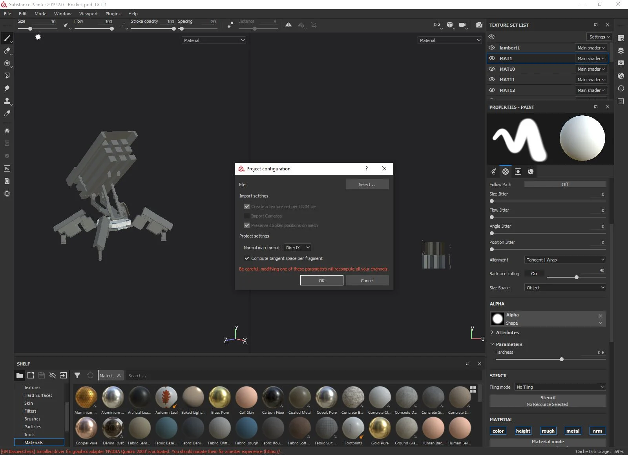
Task: Click the Stencil No Resource Selected button
Action: tap(548, 401)
